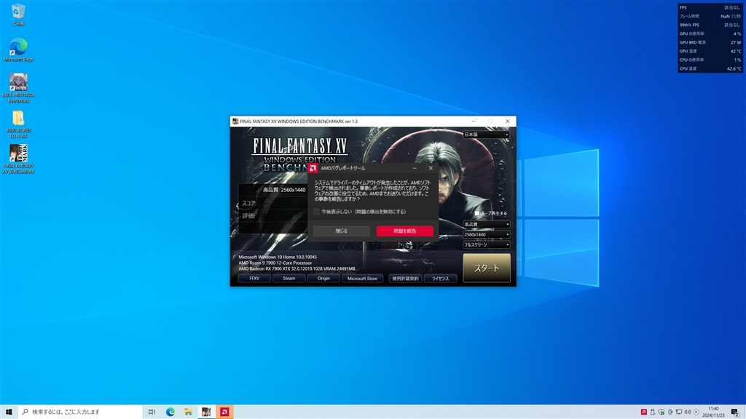The height and width of the screenshot is (419, 746).
Task: Click the circled X tray icon
Action: click(696, 412)
